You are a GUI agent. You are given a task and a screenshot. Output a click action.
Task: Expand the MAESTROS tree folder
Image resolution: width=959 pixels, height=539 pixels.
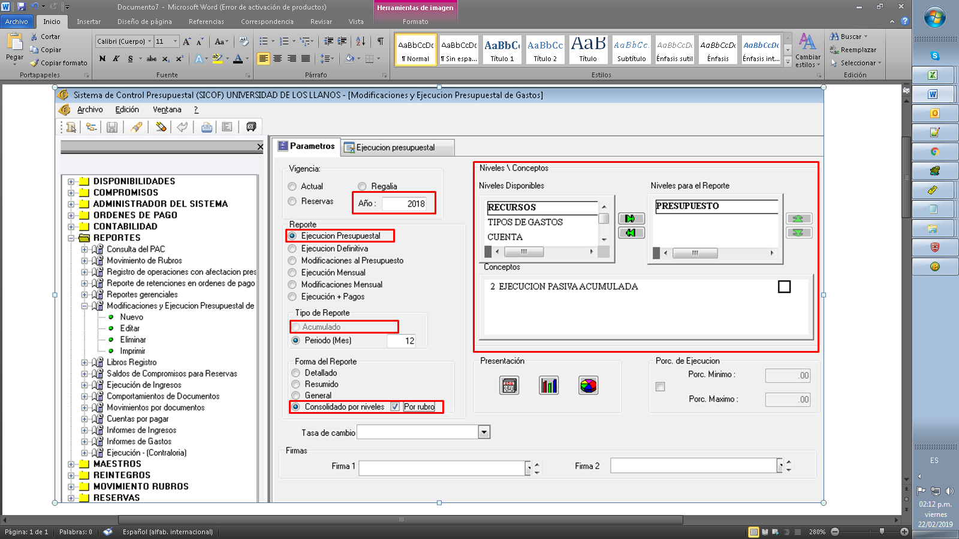click(x=71, y=464)
